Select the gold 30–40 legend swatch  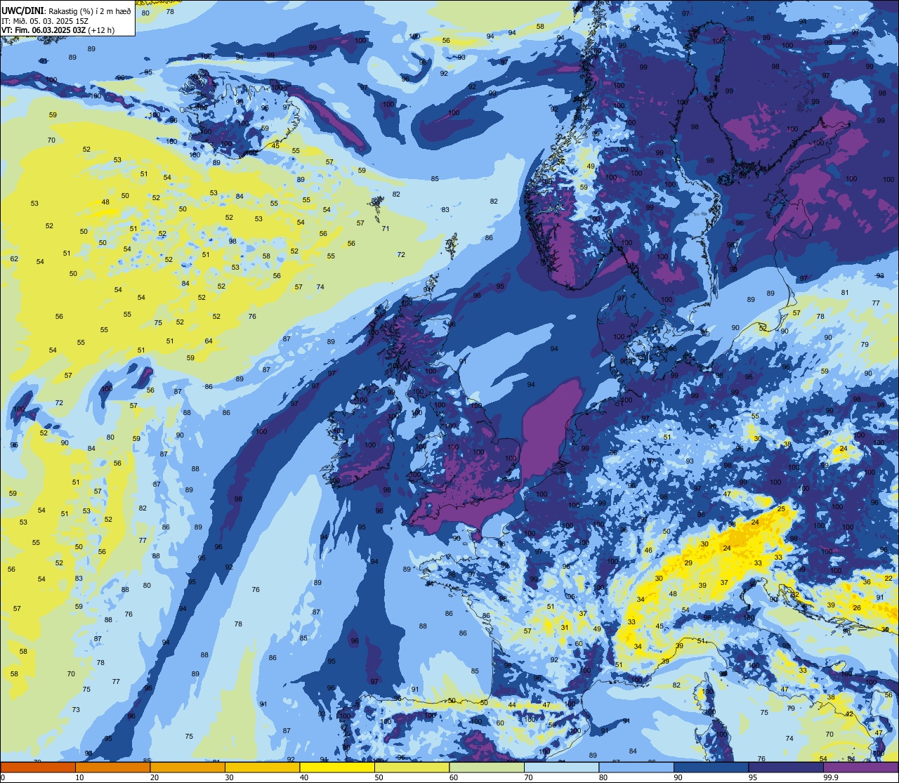tap(262, 767)
